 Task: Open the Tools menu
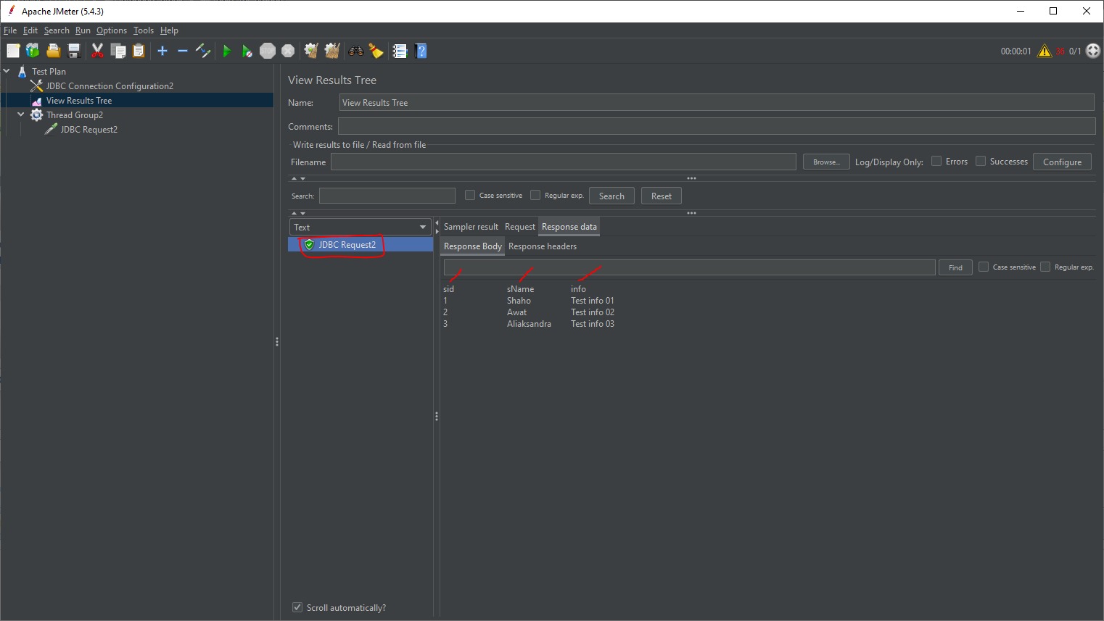(x=144, y=30)
